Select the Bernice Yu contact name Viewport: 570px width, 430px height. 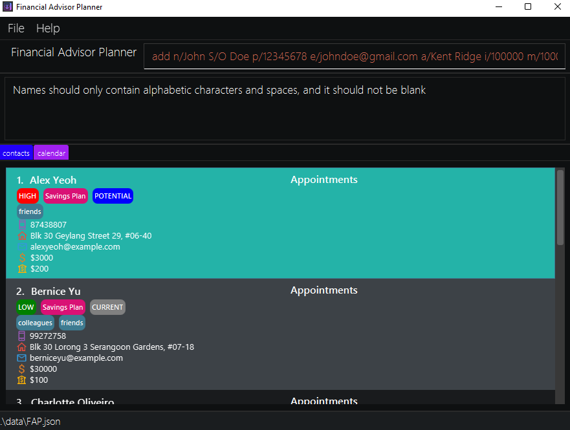[56, 291]
